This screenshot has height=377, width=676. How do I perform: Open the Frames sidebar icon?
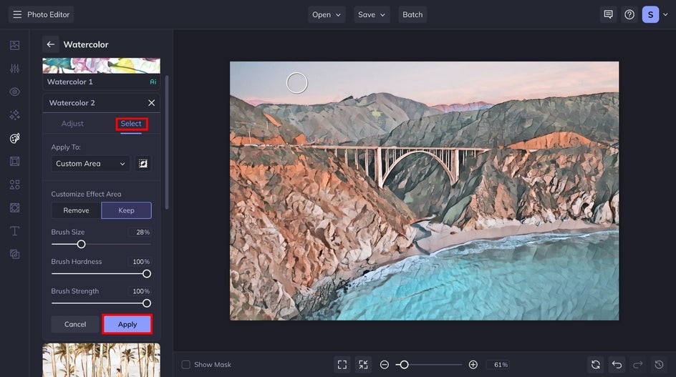pyautogui.click(x=14, y=161)
